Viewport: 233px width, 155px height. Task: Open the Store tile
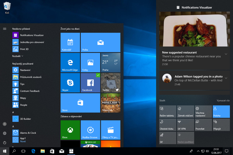[x=80, y=103]
